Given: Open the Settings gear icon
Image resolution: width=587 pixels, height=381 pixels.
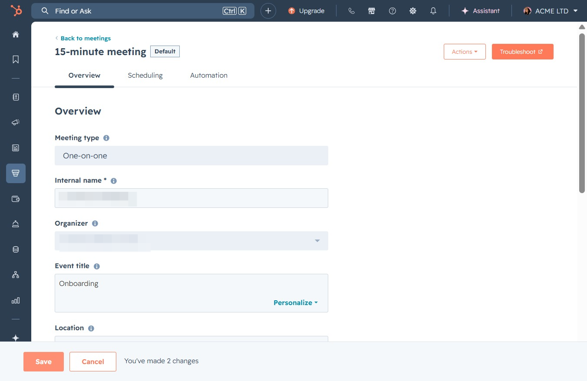Looking at the screenshot, I should coord(413,11).
